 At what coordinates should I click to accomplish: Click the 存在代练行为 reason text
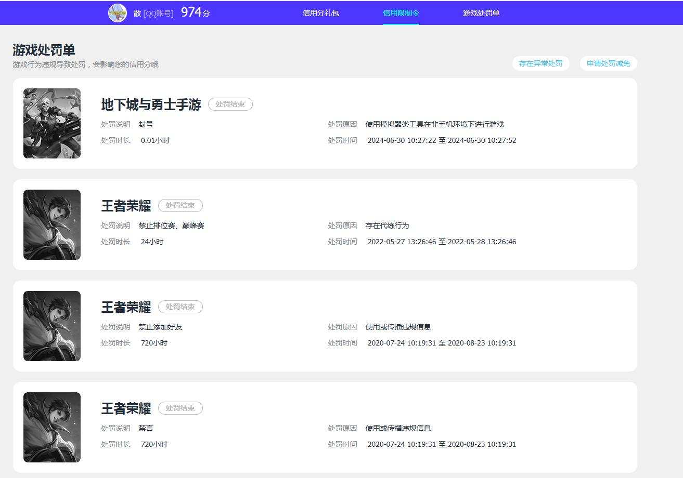pos(387,225)
